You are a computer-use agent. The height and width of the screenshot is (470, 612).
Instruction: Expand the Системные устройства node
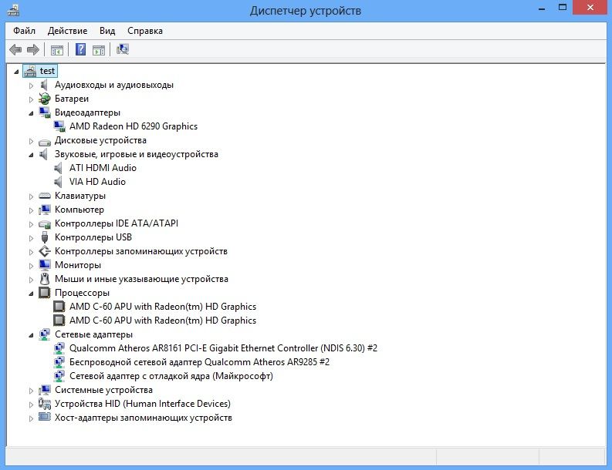pos(31,391)
